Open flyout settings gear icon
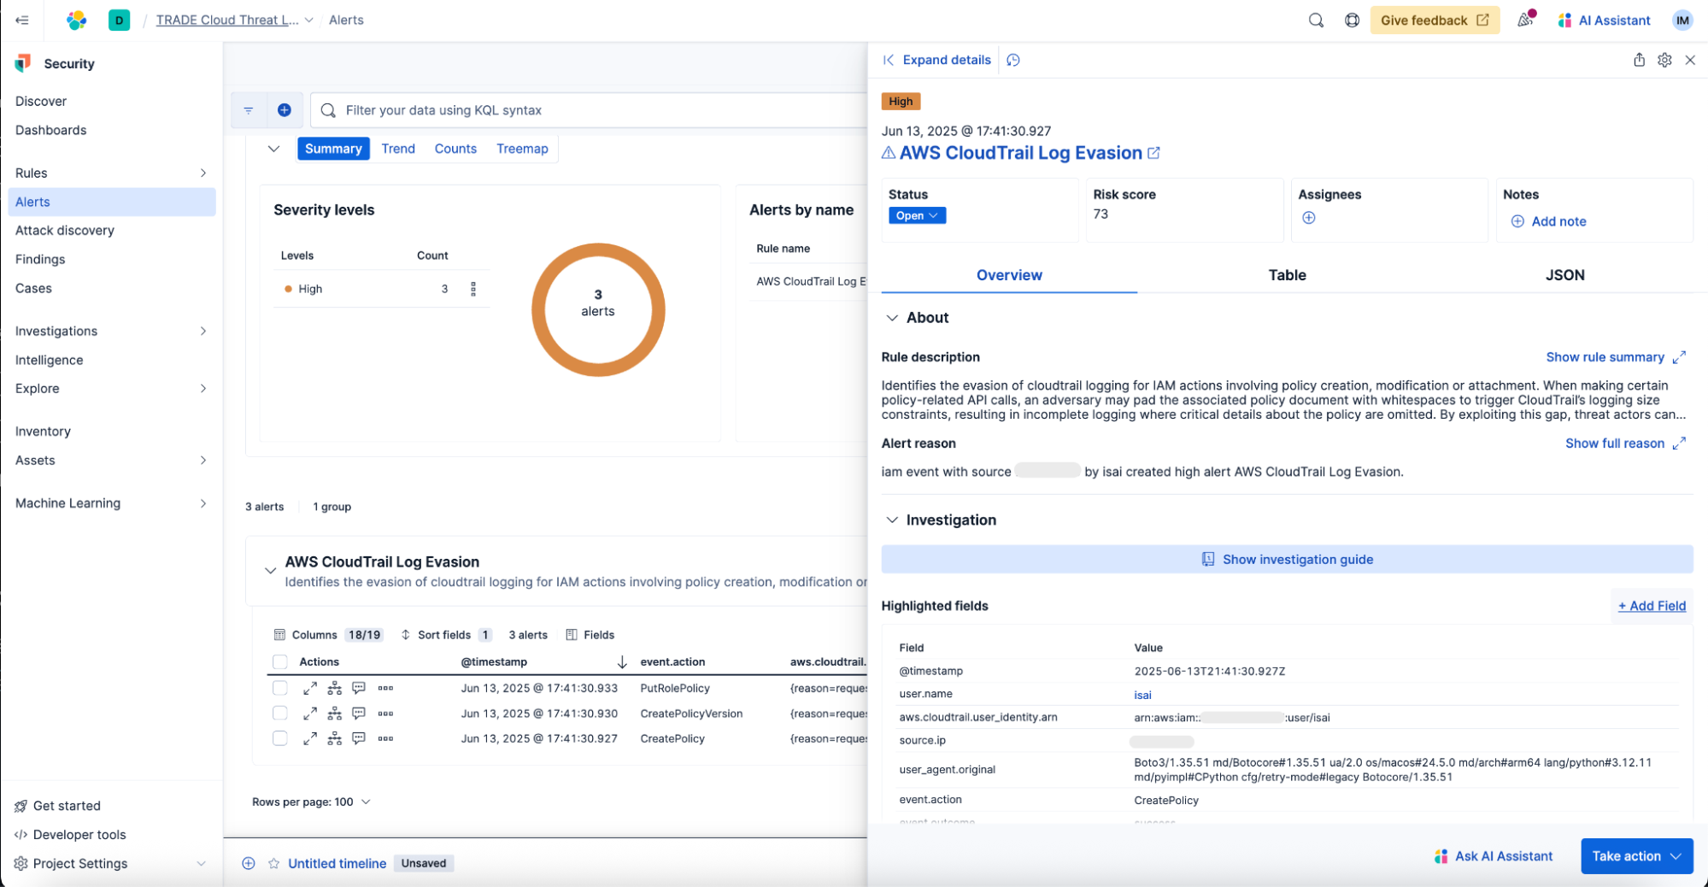 [1664, 60]
